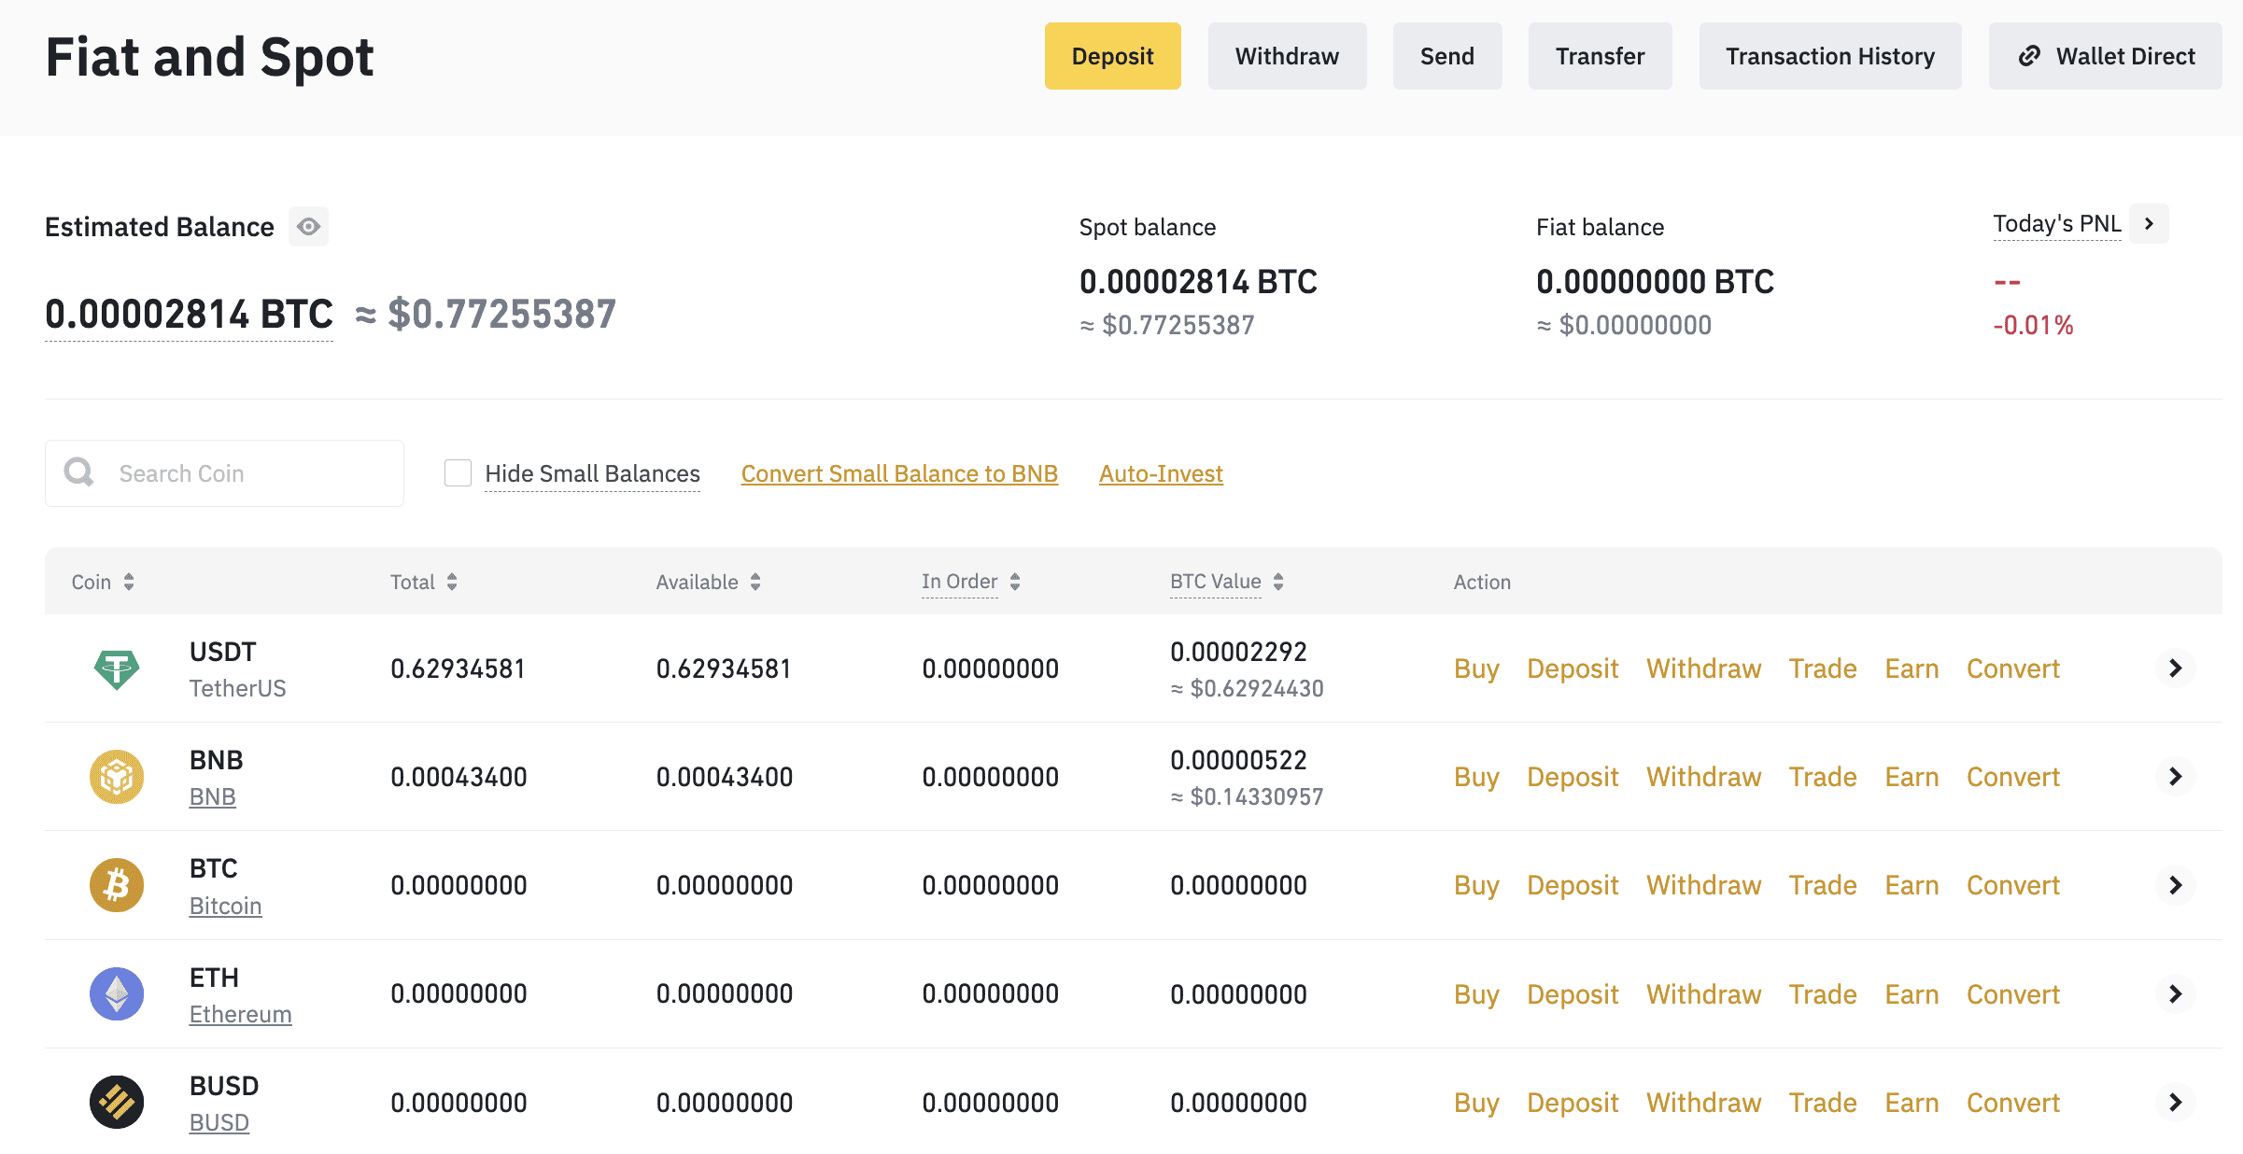Click the underlined Ethereum name link
Viewport: 2243px width, 1154px height.
tap(240, 1014)
